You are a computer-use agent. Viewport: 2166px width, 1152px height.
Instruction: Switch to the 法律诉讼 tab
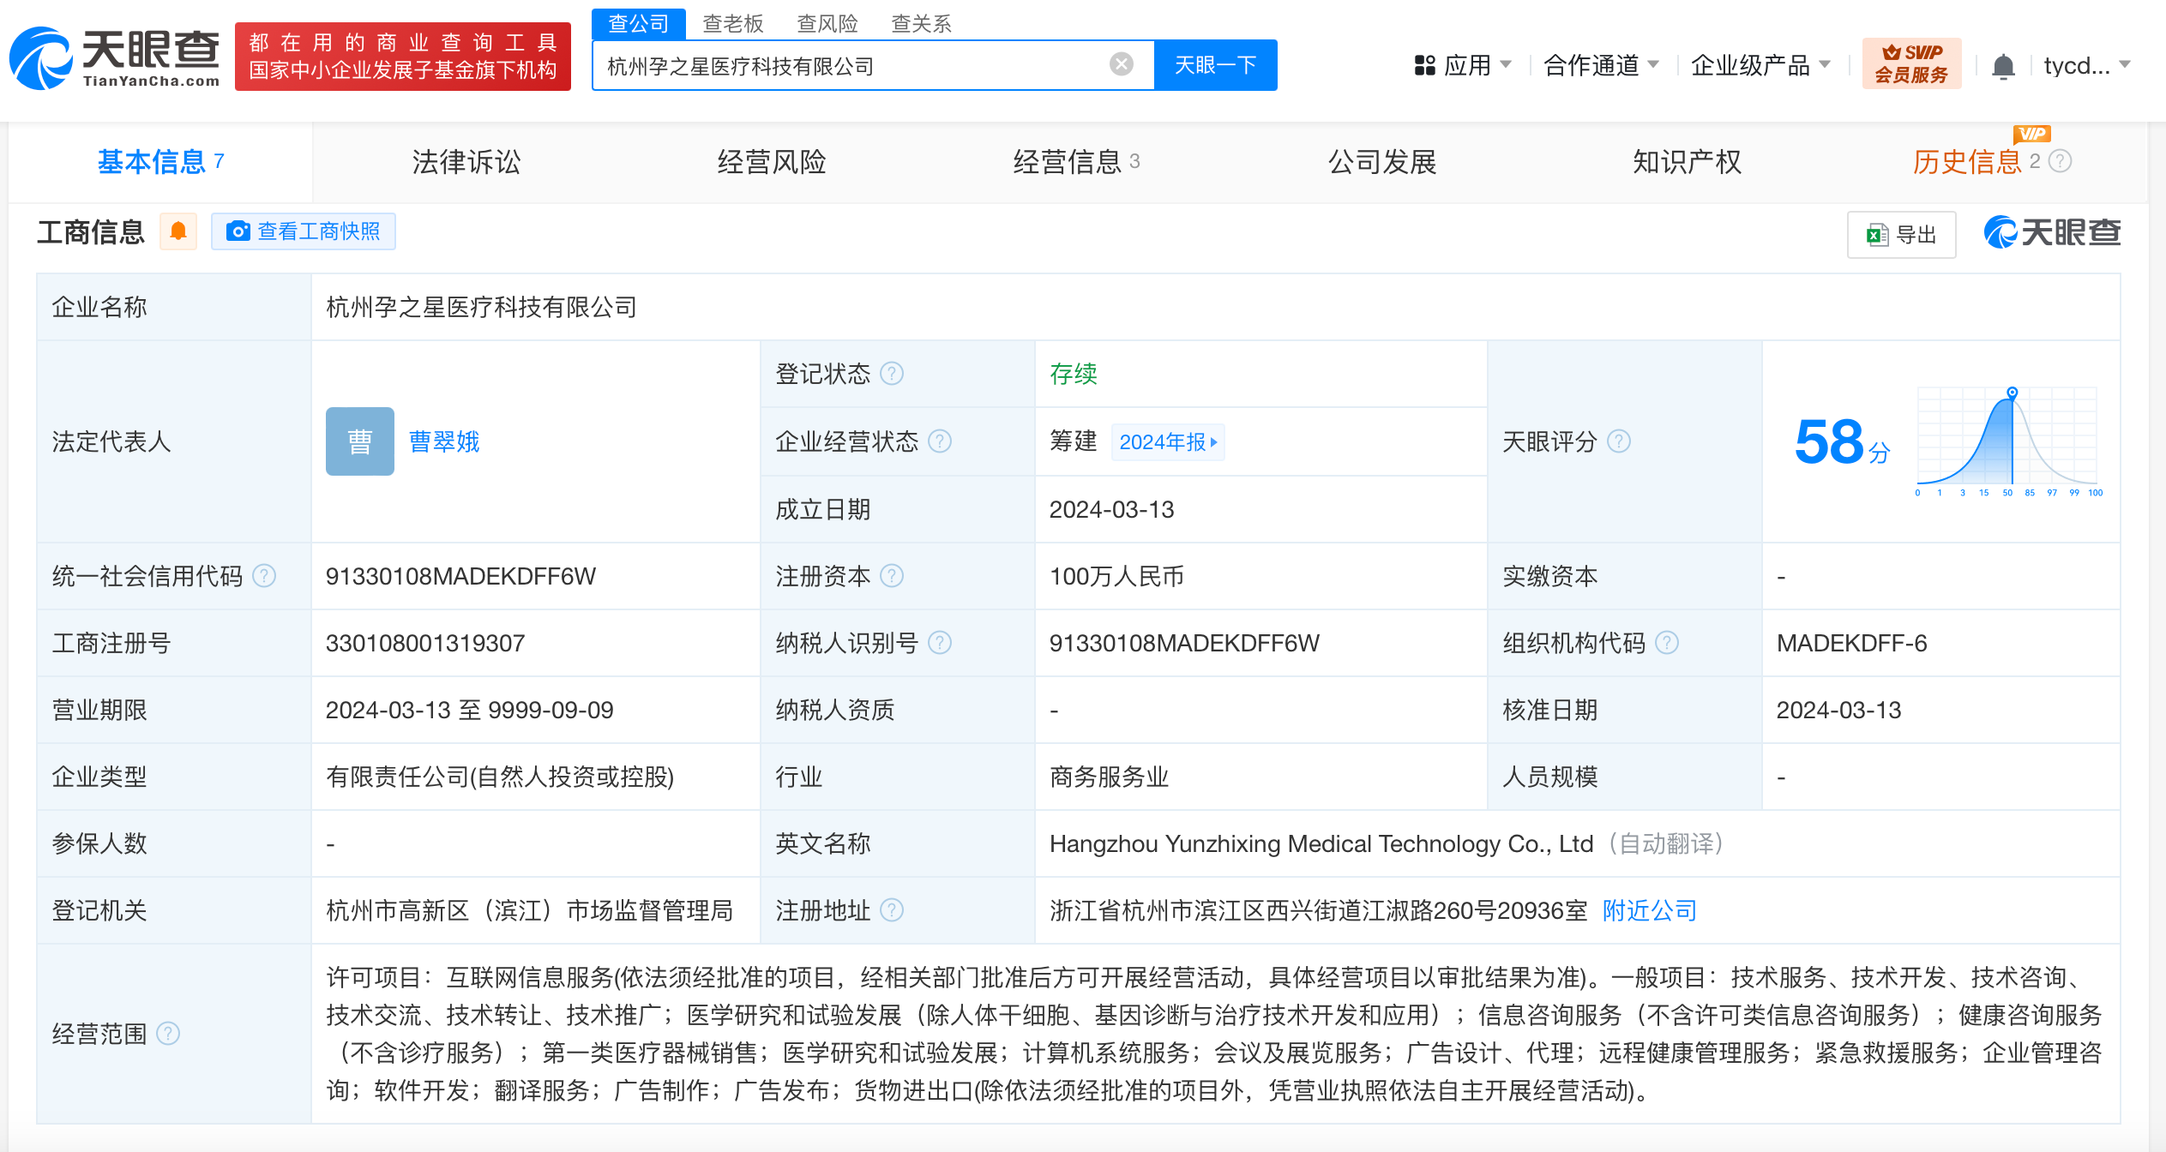[466, 162]
